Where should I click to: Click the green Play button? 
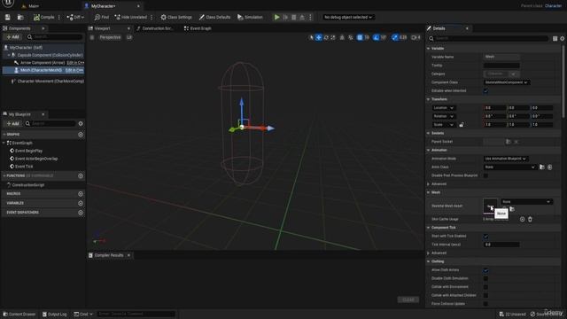[x=276, y=17]
